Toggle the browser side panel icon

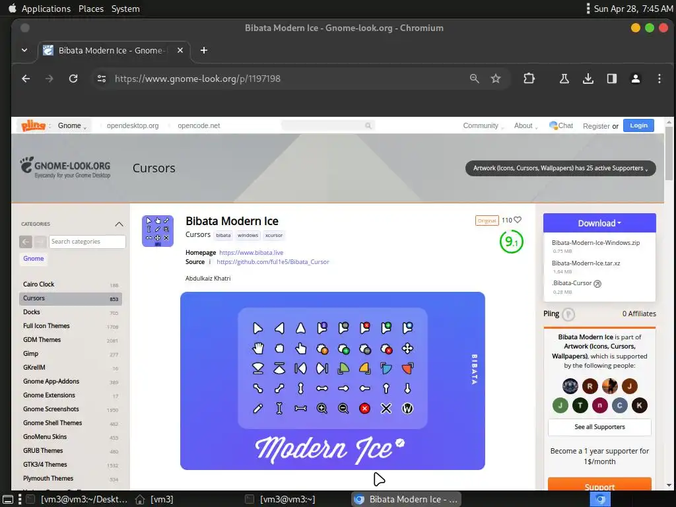click(612, 79)
